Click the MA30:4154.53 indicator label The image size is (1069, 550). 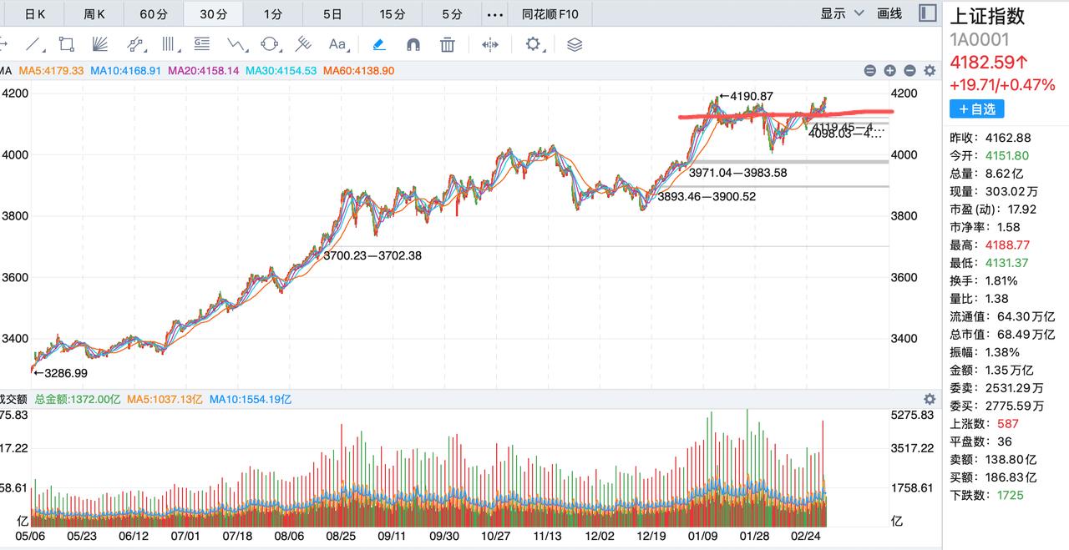[281, 71]
